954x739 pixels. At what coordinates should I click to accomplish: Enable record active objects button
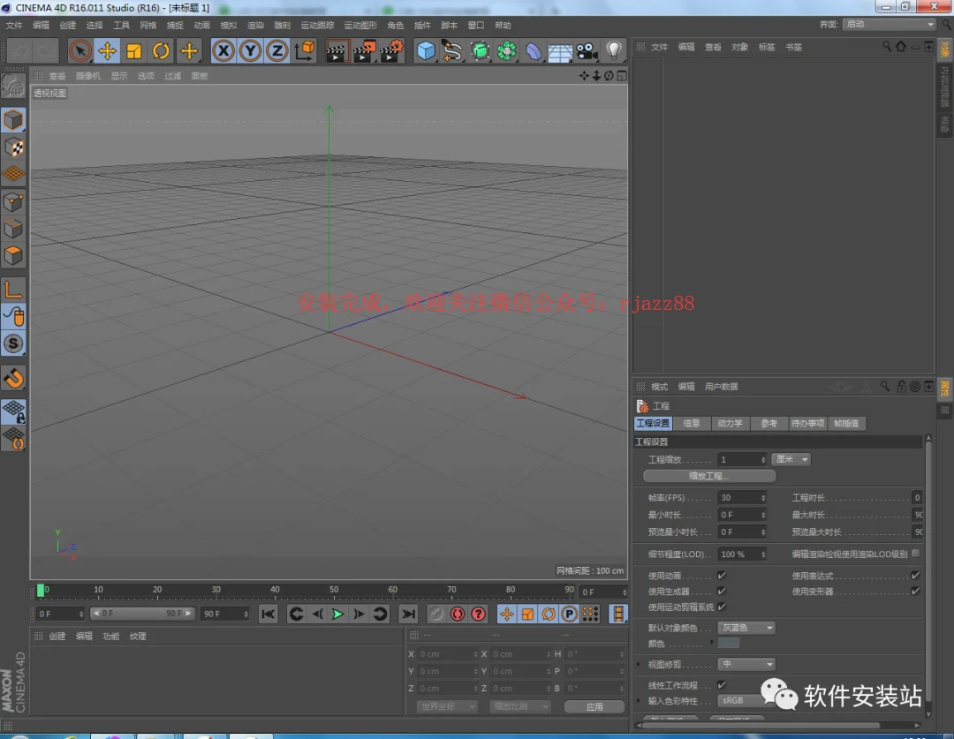(x=458, y=615)
